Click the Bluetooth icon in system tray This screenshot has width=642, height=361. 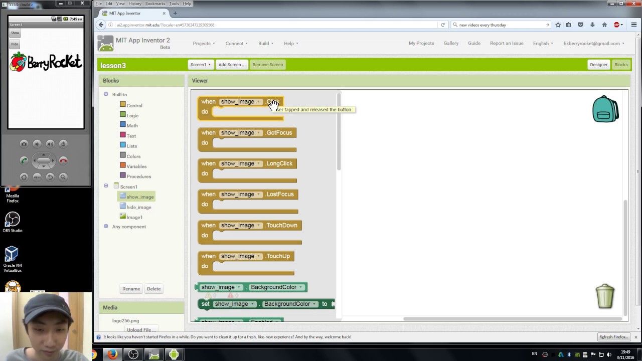pyautogui.click(x=568, y=354)
